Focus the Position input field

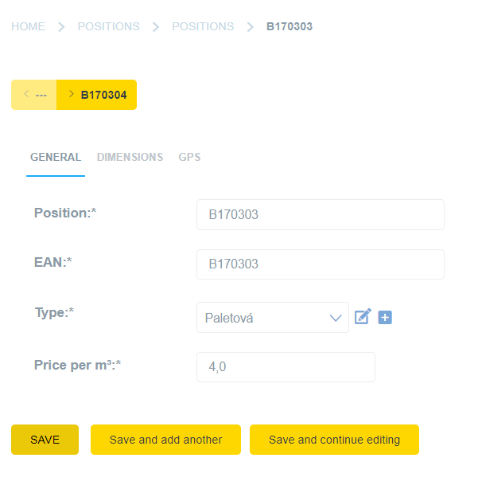[320, 214]
